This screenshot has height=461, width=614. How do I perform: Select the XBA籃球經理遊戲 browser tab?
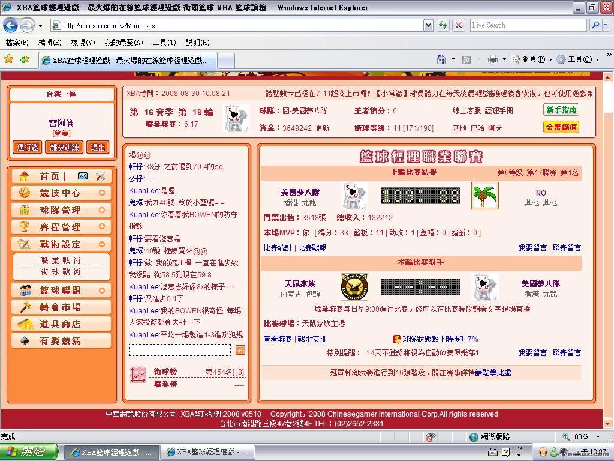tap(128, 61)
